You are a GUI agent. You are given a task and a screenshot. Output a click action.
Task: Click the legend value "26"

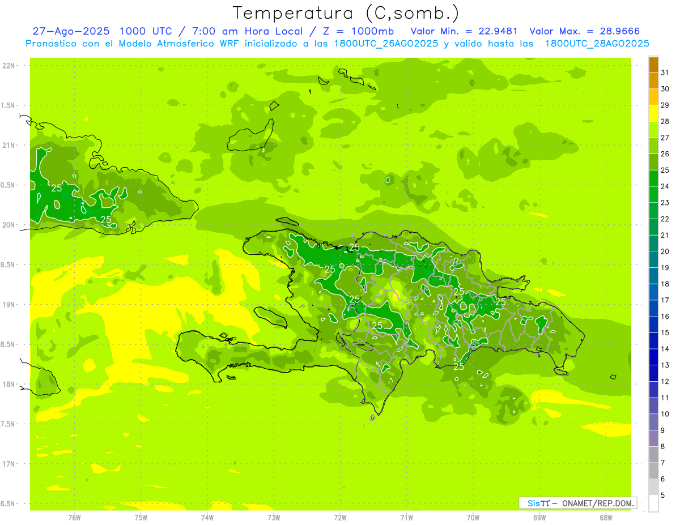click(665, 153)
